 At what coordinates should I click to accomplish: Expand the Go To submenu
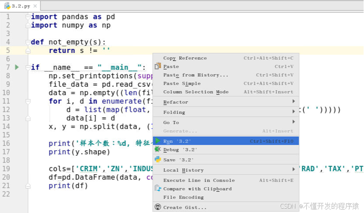[226, 122]
